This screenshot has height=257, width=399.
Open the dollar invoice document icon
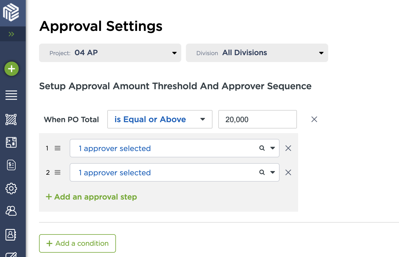(11, 165)
